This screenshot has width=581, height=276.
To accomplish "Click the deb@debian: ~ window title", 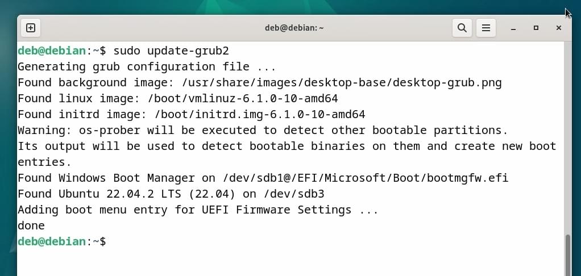I will (294, 28).
